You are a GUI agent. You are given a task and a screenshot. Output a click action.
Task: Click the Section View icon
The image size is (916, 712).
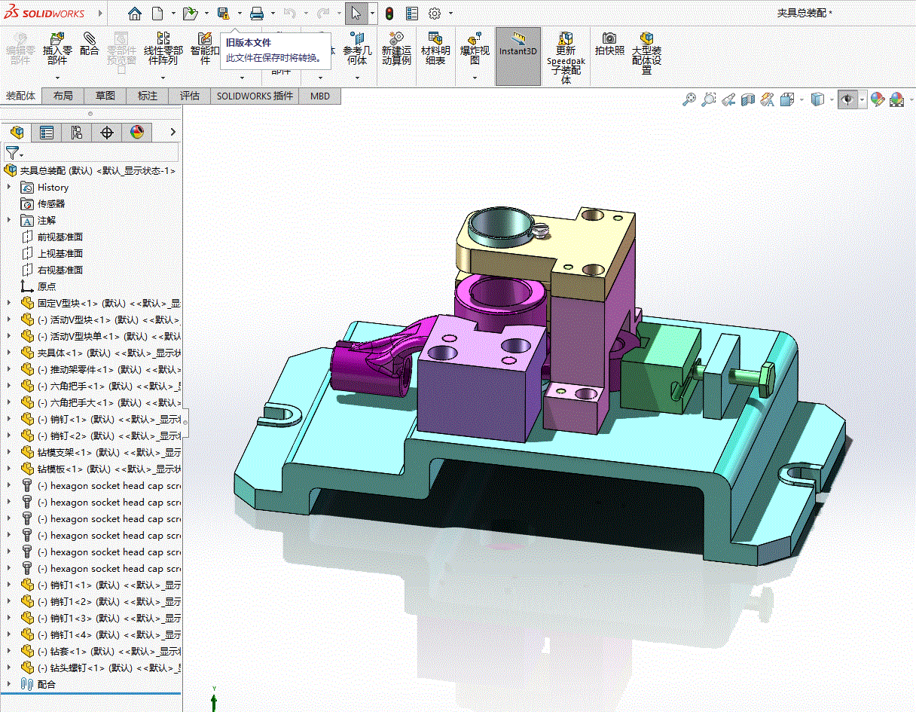[x=747, y=99]
